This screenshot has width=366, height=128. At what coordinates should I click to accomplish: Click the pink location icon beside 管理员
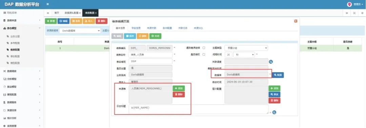point(349,4)
